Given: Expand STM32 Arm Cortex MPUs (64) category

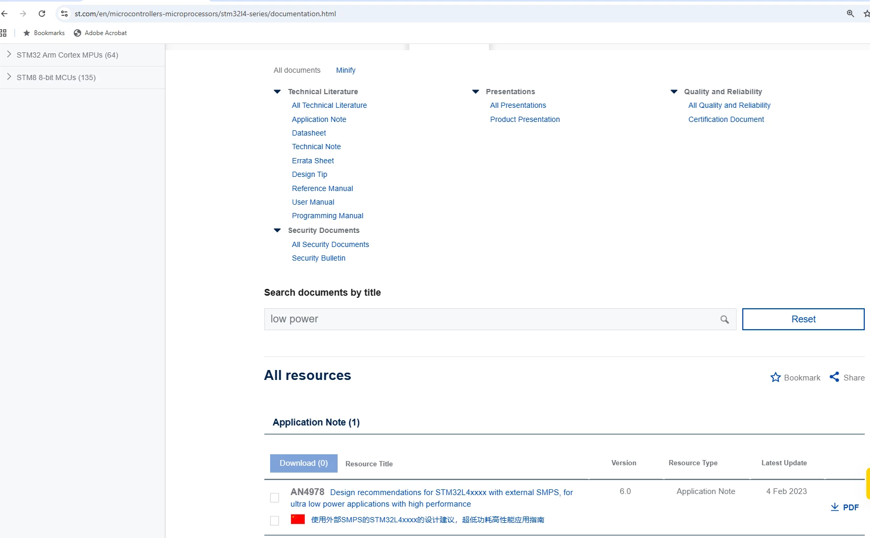Looking at the screenshot, I should click(9, 54).
